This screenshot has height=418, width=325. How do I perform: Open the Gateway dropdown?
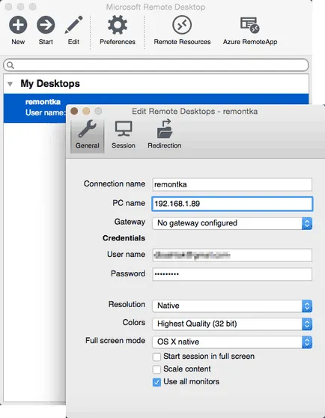(232, 223)
